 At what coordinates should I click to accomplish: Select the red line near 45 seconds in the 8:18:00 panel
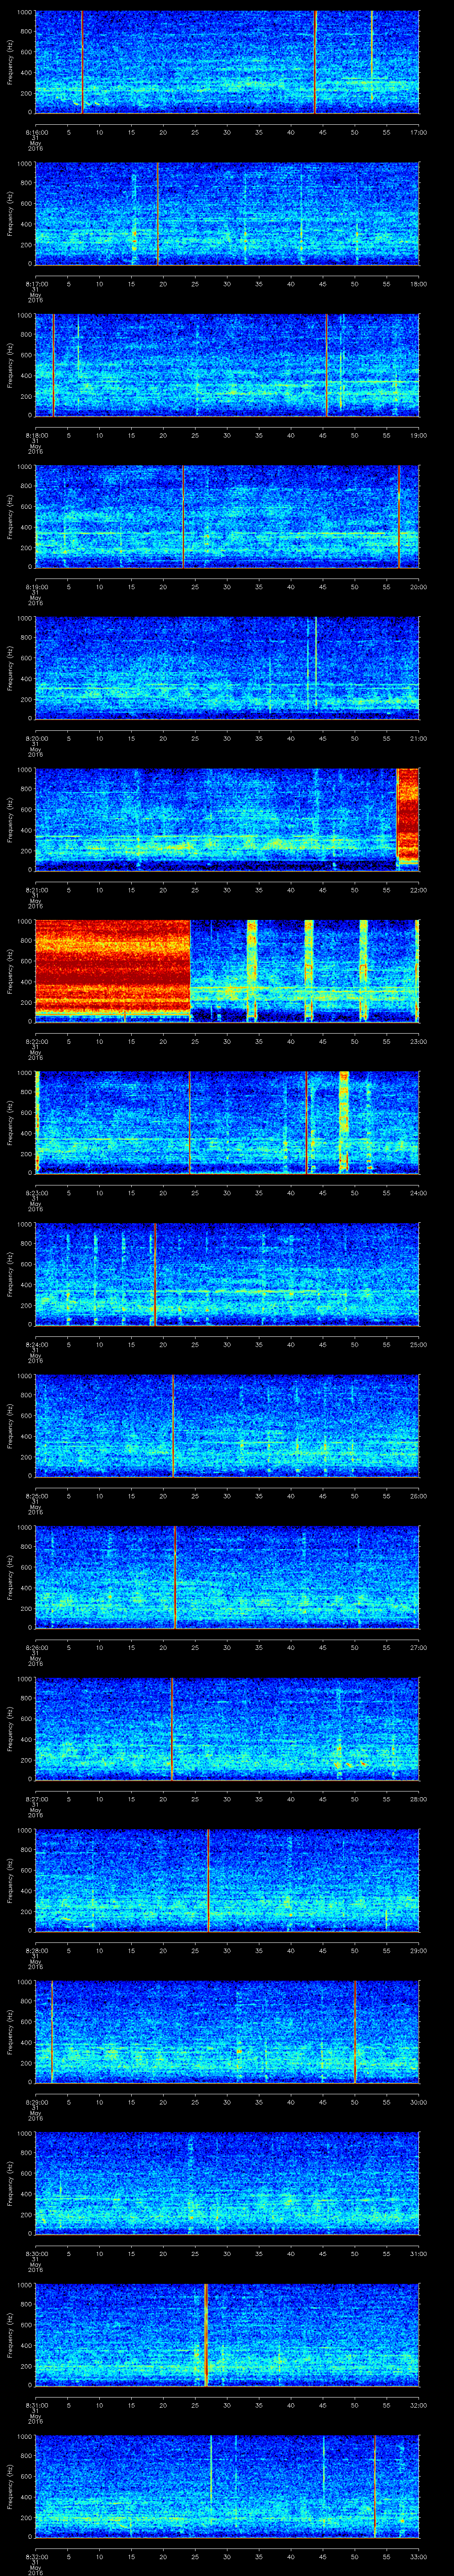[x=325, y=365]
